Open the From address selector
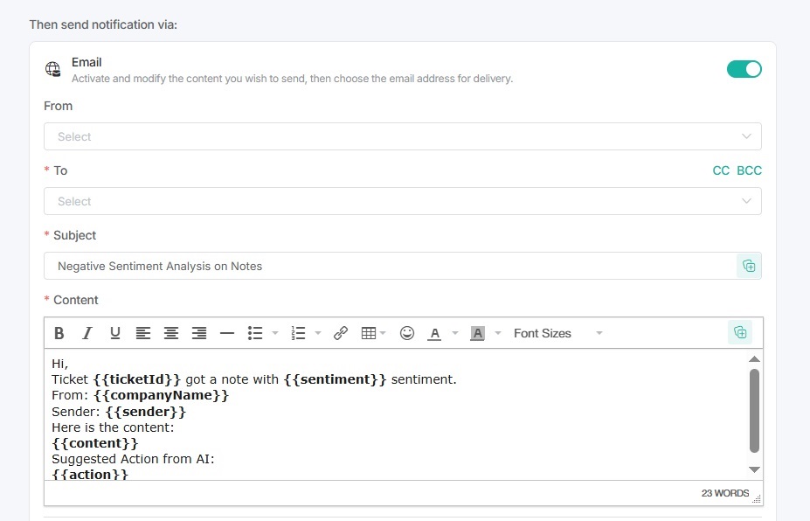 [x=402, y=136]
